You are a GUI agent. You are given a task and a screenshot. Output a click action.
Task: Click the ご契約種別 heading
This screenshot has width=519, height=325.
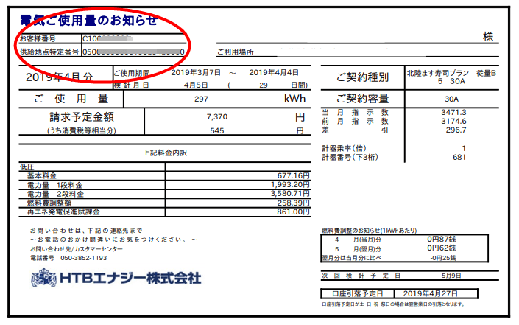tap(362, 77)
